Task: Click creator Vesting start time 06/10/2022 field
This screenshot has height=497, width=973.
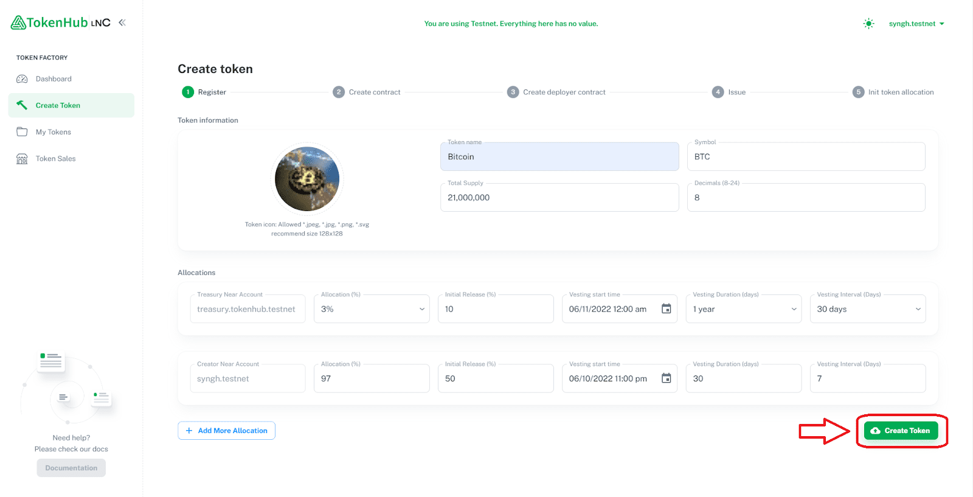Action: pos(620,378)
